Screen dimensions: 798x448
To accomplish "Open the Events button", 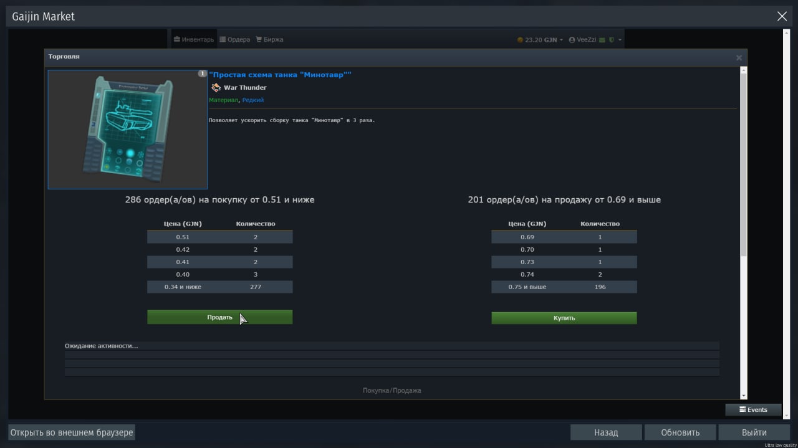I will (x=753, y=409).
